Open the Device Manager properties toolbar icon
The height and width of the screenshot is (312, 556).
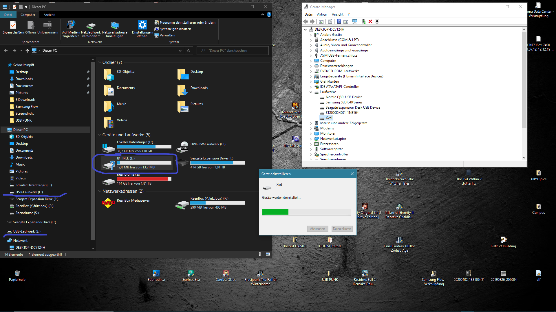point(330,21)
